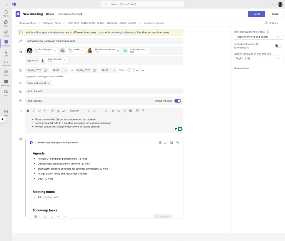Open the Category: None dropdown
The image size is (285, 241).
click(x=54, y=23)
